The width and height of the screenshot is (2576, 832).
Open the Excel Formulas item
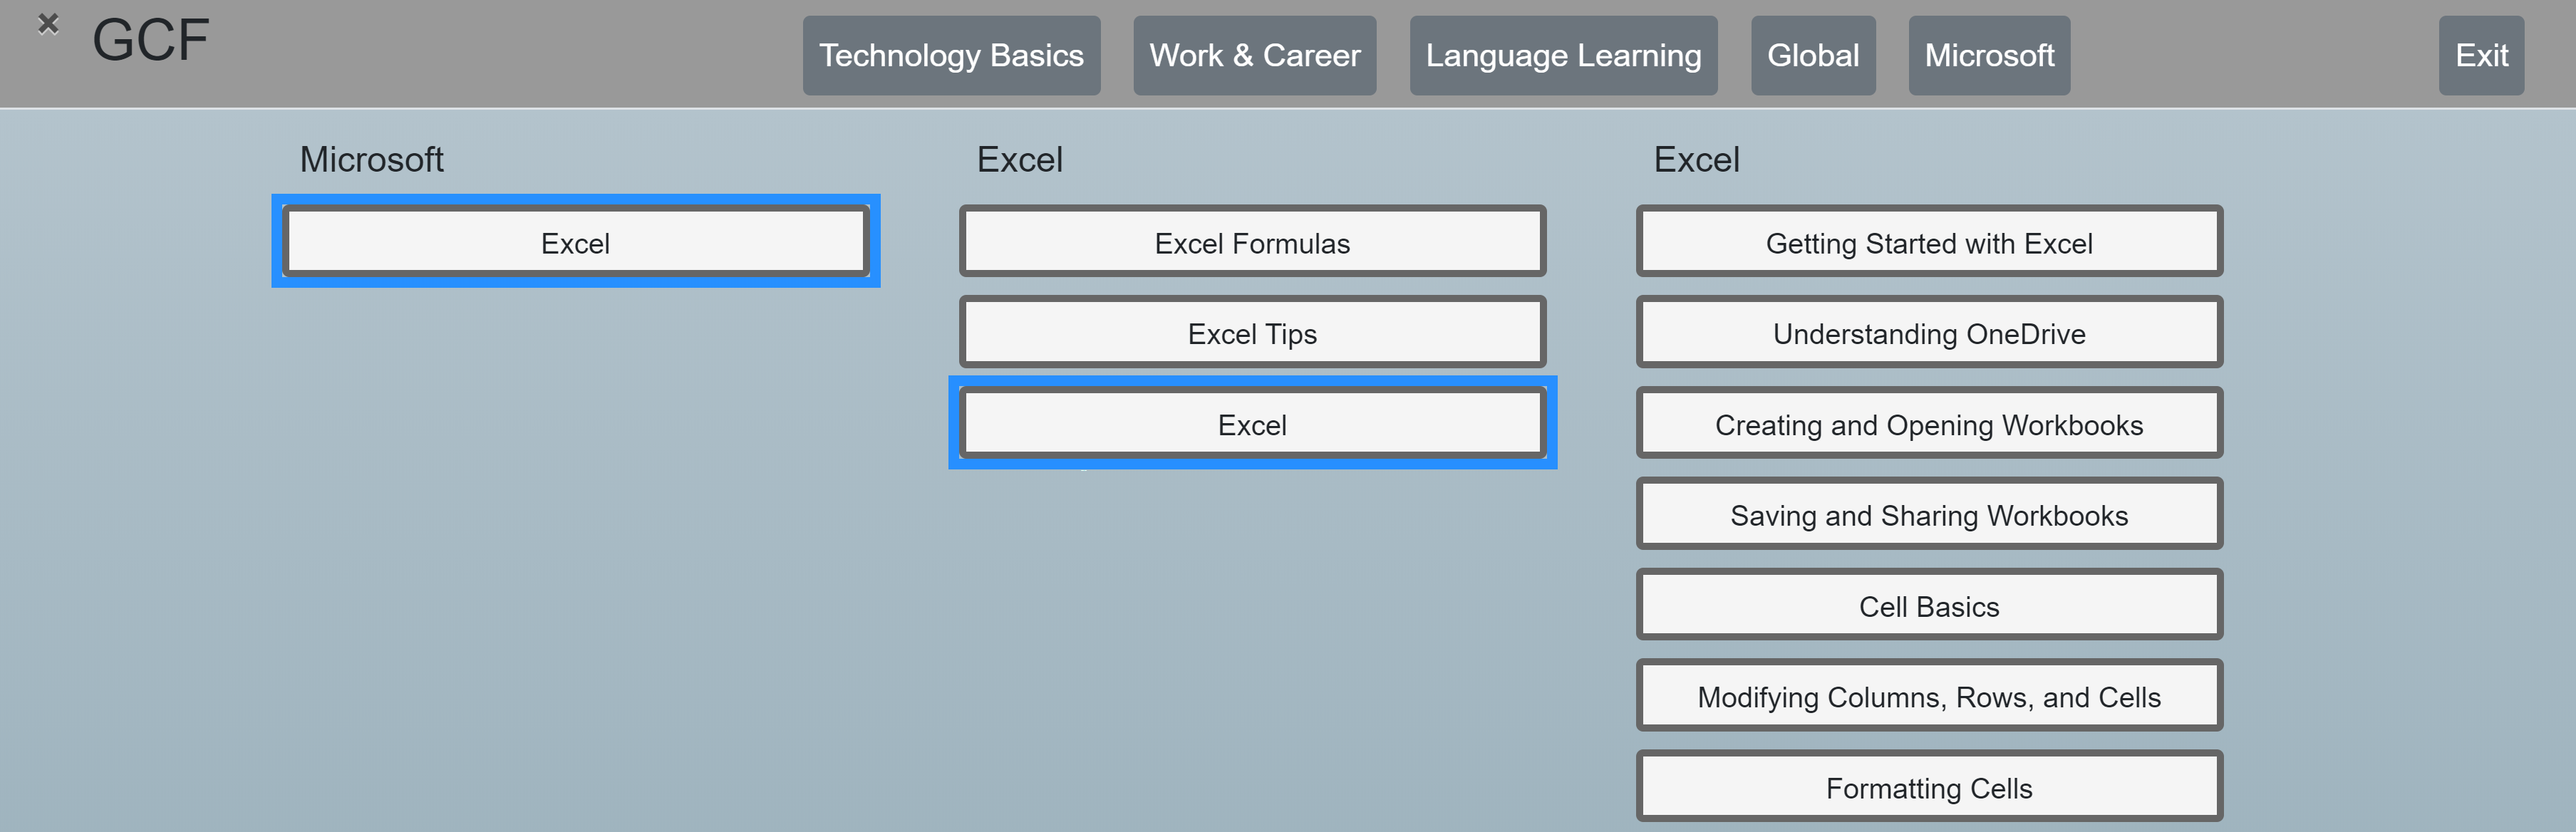coord(1252,242)
